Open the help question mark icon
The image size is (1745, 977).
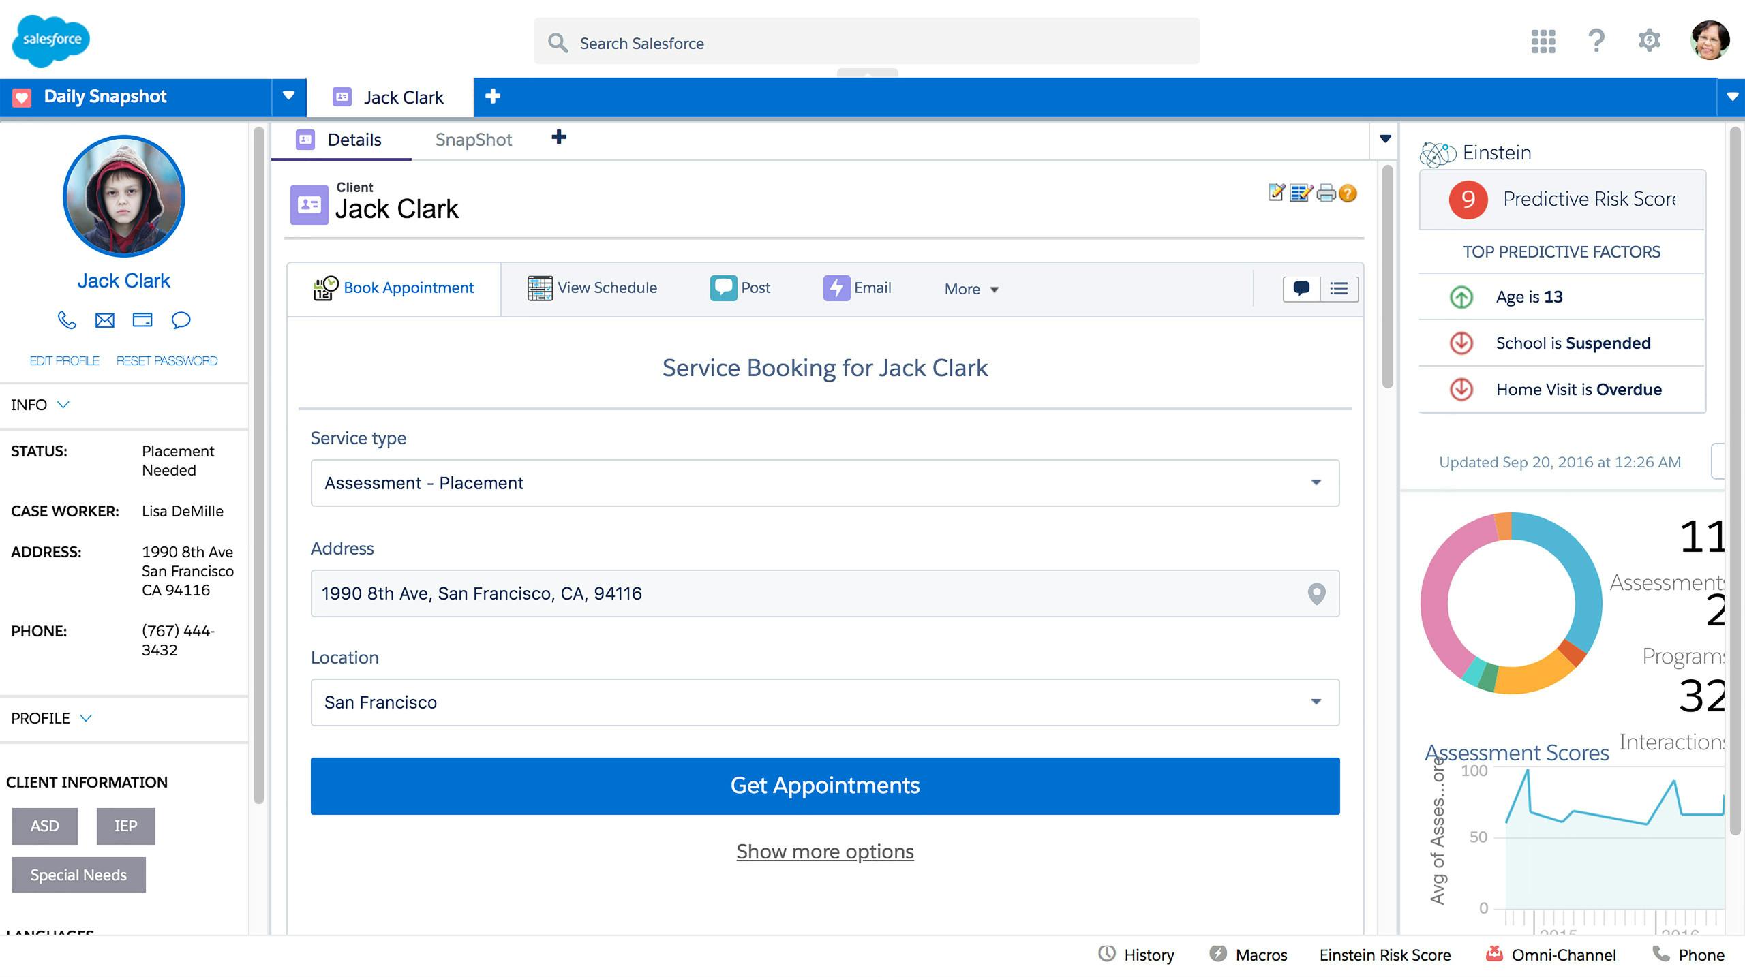tap(1596, 41)
